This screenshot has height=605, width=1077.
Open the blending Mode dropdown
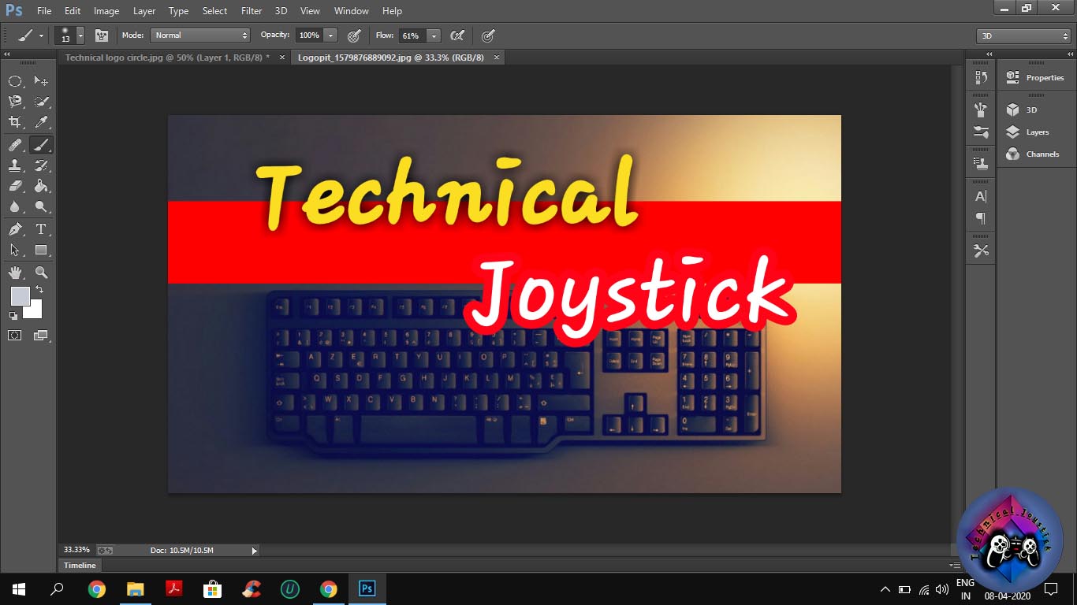pyautogui.click(x=201, y=35)
